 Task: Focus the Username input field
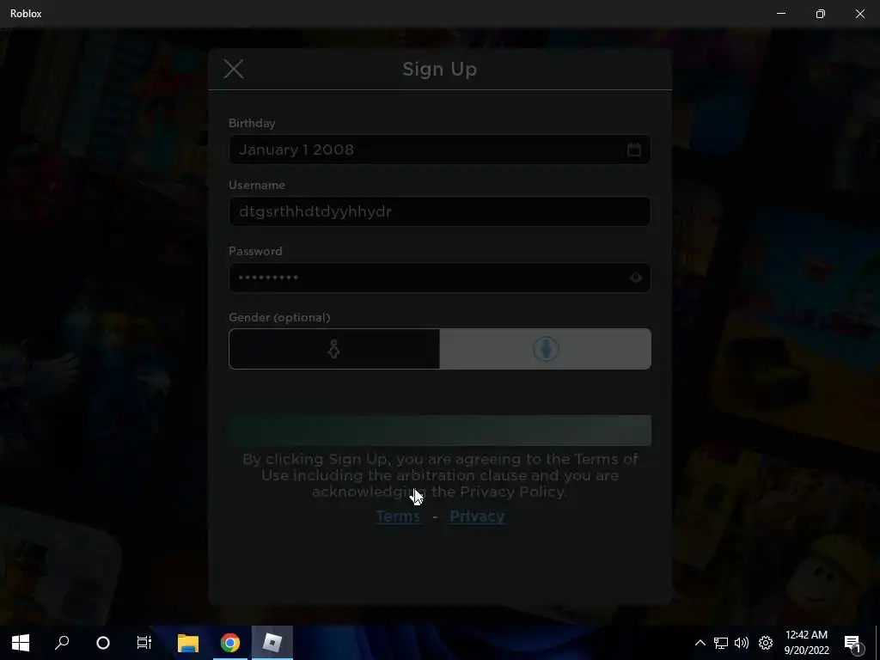(439, 211)
